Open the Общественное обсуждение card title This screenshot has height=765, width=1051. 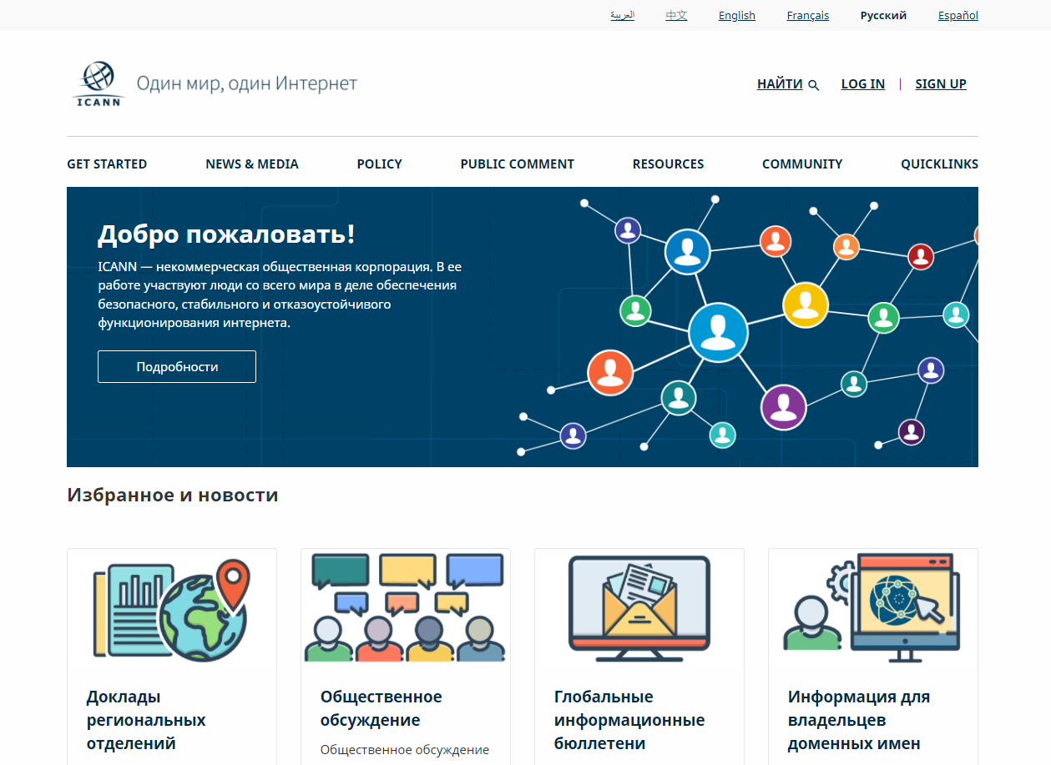(381, 708)
